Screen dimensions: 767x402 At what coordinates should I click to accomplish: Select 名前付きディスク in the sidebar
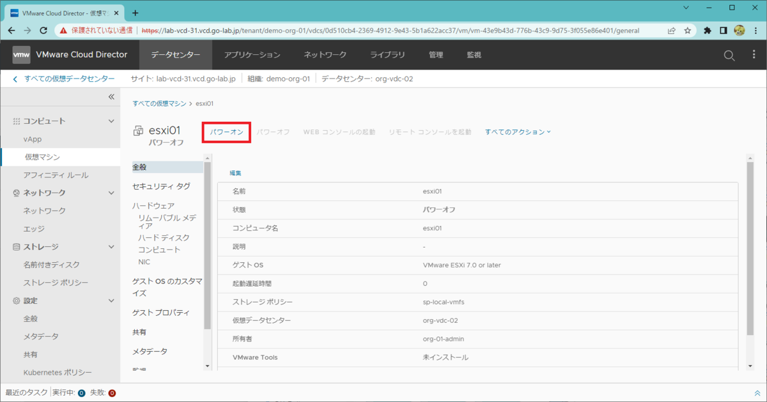pos(51,264)
